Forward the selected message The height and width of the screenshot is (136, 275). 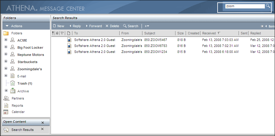[x=93, y=26]
